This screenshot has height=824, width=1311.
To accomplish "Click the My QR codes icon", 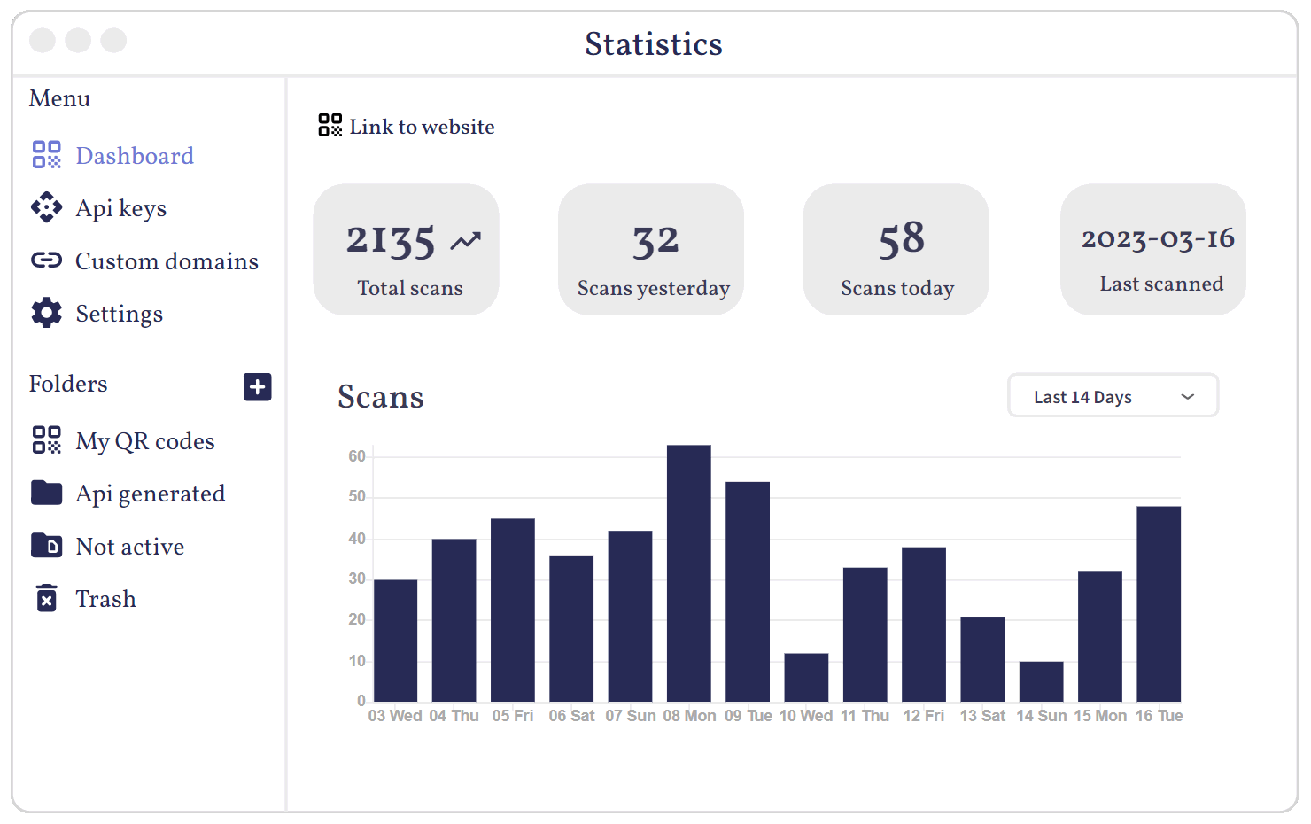I will coord(46,439).
